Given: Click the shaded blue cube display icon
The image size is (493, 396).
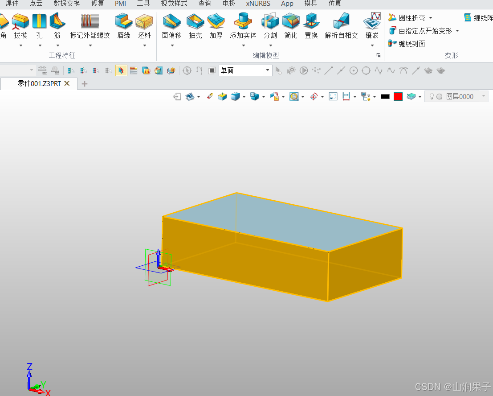Looking at the screenshot, I should (235, 96).
